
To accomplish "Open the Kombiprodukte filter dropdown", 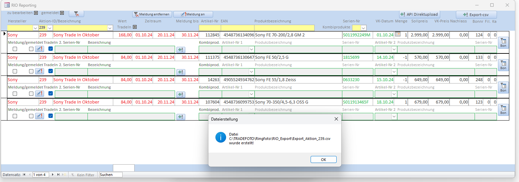I will click(x=363, y=28).
